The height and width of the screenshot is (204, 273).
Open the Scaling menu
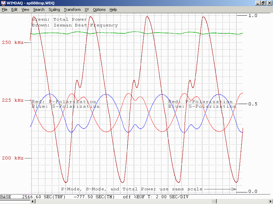tap(54, 10)
